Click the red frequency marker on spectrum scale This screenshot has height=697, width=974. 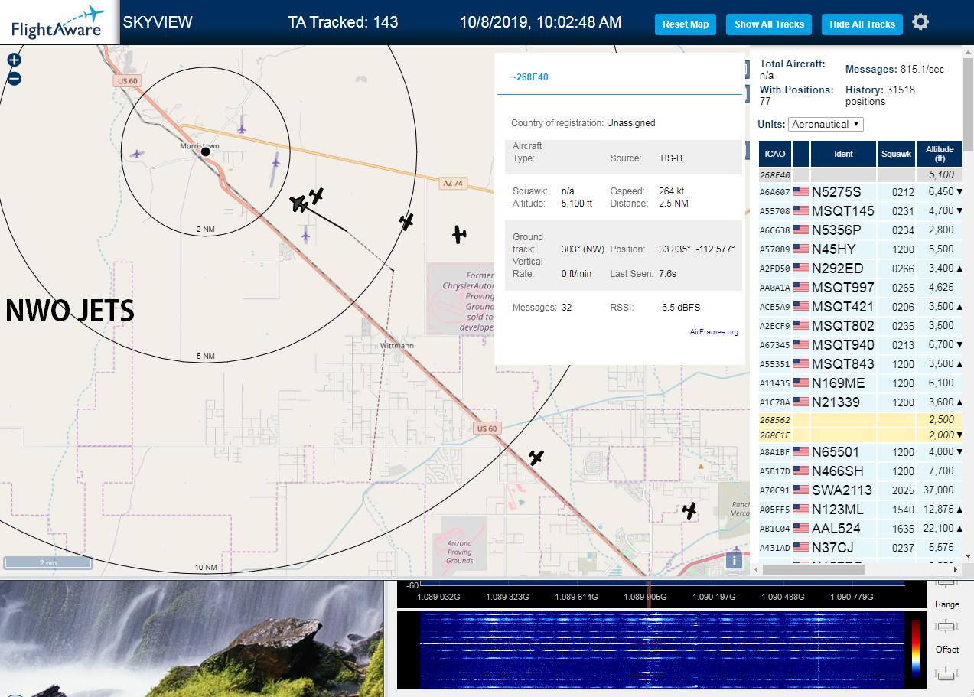[649, 595]
